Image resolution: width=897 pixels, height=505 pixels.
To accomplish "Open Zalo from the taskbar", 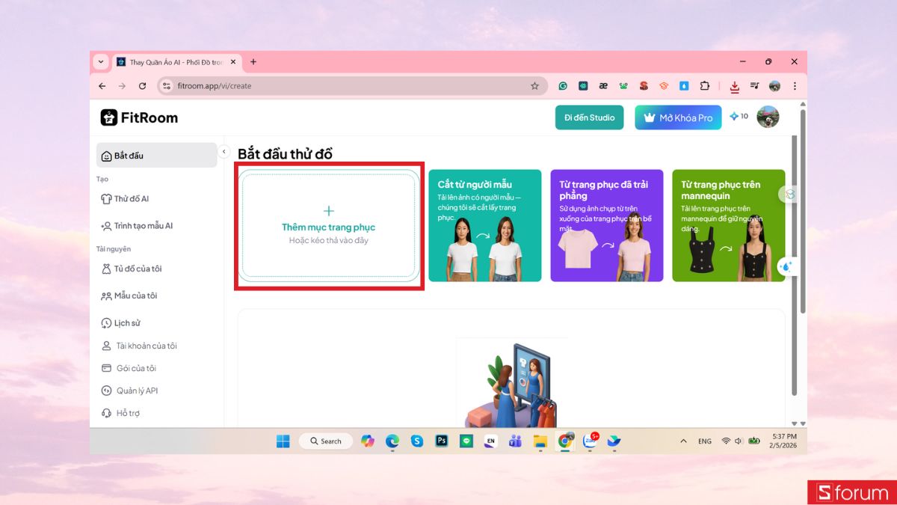I will [590, 441].
